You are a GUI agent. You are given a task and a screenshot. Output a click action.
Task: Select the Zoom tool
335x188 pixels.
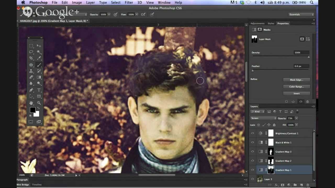[39, 103]
